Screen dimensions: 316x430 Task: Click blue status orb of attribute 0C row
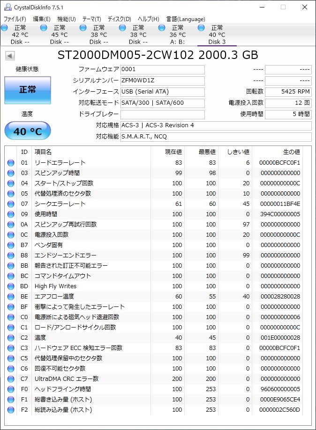click(11, 235)
